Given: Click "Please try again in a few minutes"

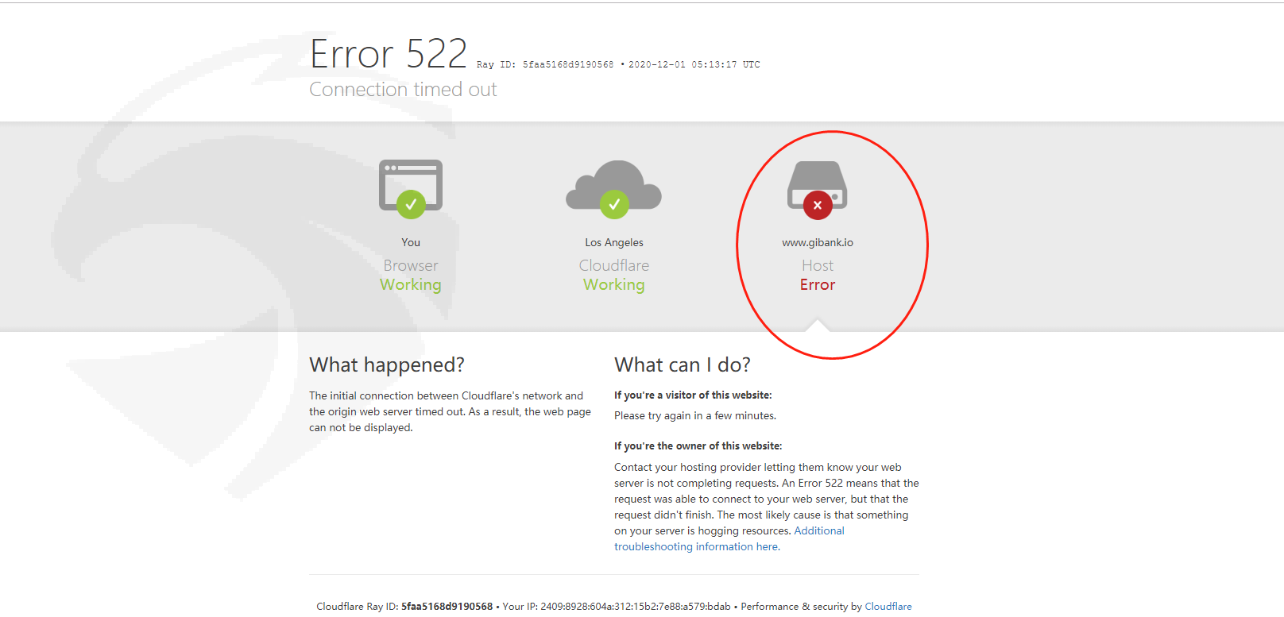Looking at the screenshot, I should pyautogui.click(x=695, y=415).
